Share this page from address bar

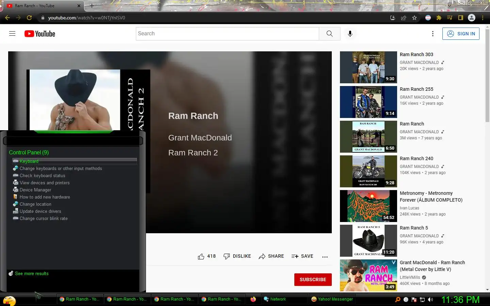click(404, 18)
